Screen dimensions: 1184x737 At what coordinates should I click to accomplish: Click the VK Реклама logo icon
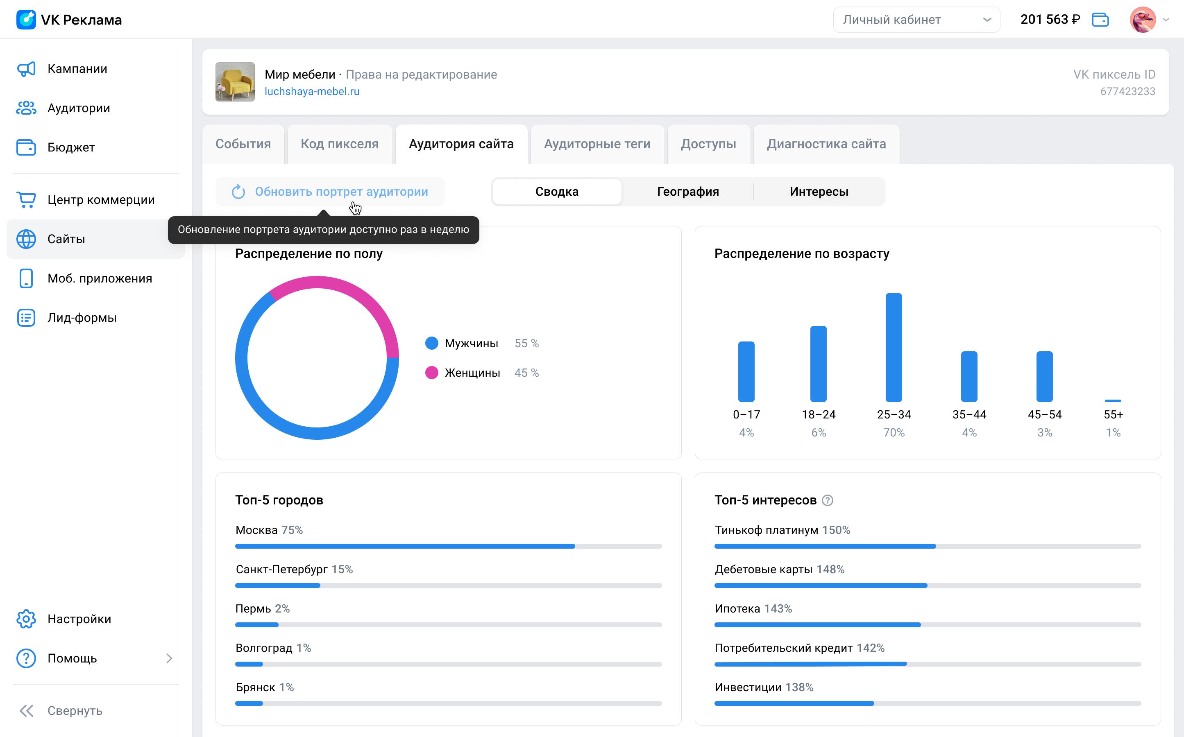click(x=26, y=20)
